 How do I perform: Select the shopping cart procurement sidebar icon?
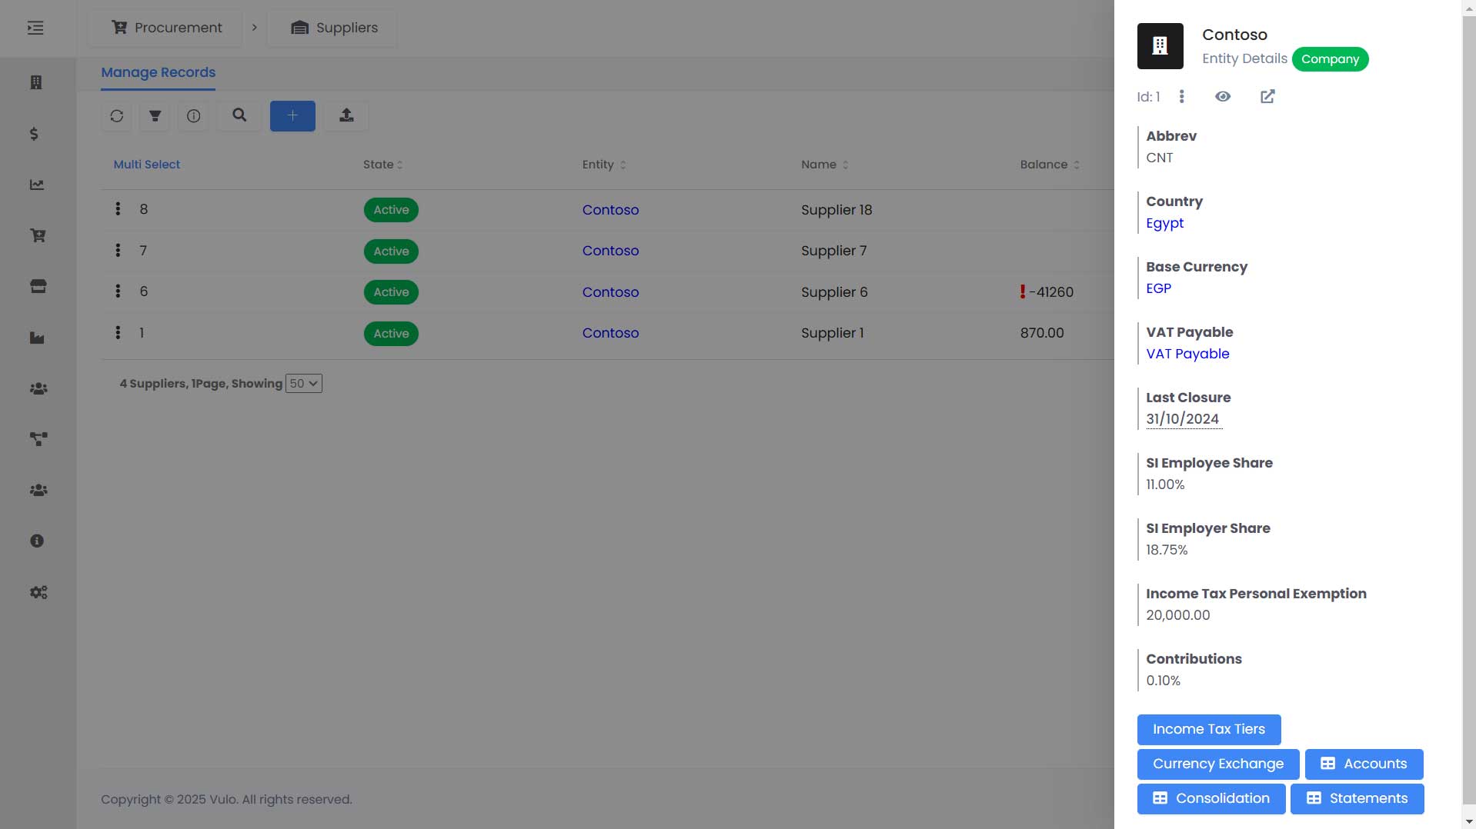click(37, 235)
